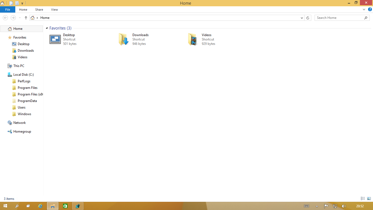The image size is (373, 210).
Task: Open the Action Center flag in system tray
Action: pyautogui.click(x=326, y=206)
